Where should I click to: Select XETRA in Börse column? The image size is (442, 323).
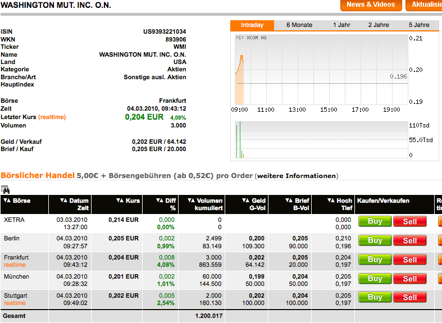14,220
